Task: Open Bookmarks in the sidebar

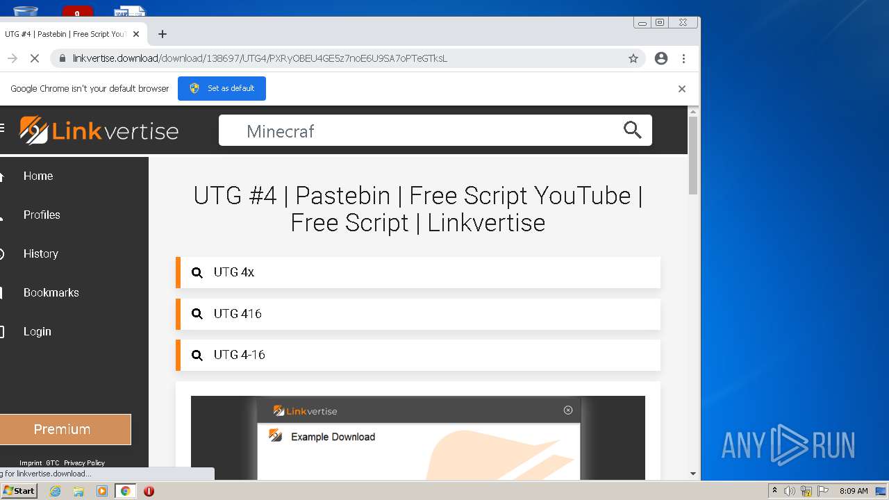Action: click(x=51, y=293)
